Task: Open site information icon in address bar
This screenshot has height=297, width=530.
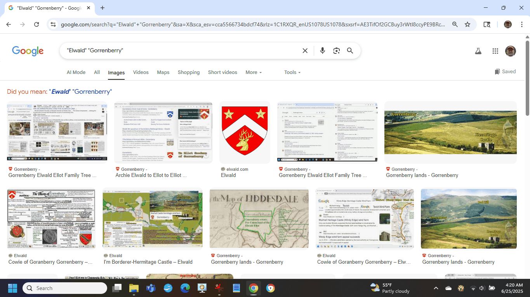Action: (x=53, y=24)
